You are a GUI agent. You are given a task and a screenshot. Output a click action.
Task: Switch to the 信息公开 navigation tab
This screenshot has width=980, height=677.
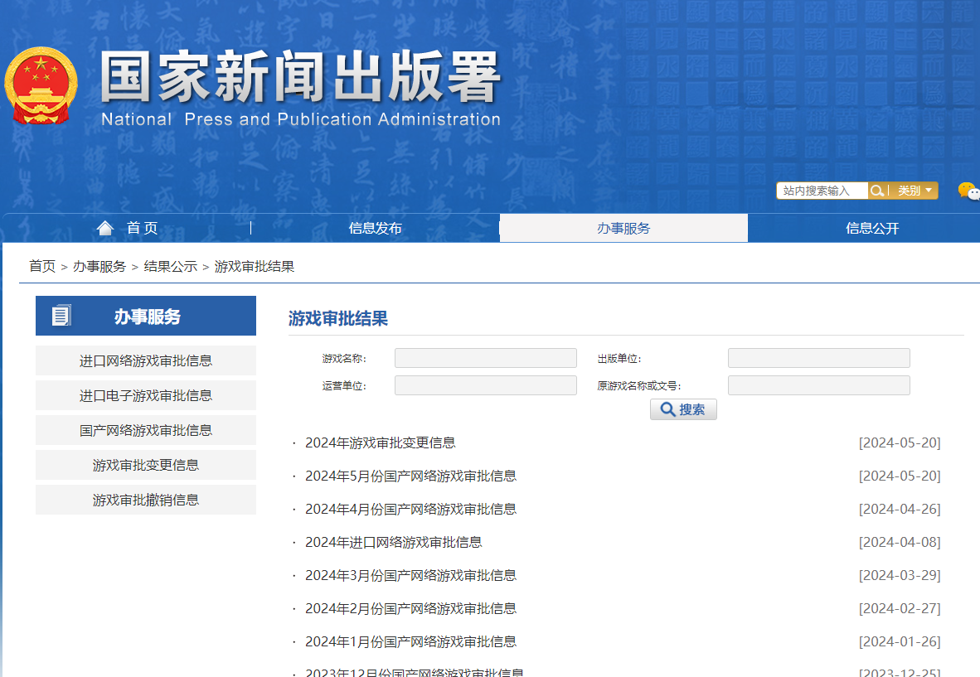[871, 228]
